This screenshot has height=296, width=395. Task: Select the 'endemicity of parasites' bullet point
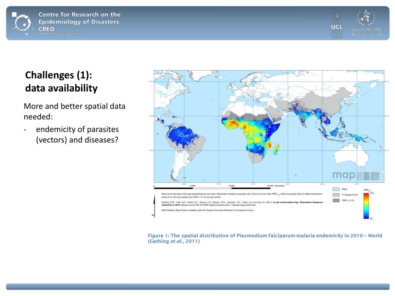(x=77, y=135)
